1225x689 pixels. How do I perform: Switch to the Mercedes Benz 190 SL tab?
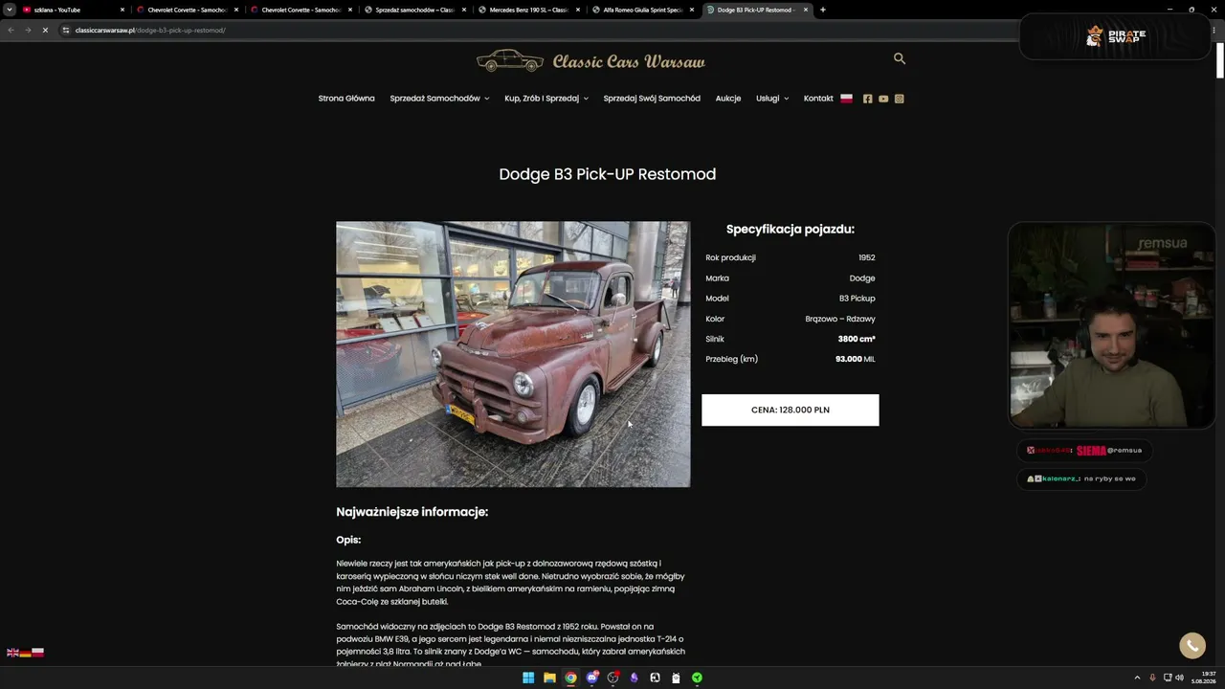[529, 10]
